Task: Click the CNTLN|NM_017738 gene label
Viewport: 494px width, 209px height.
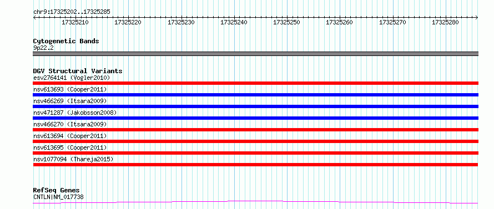Action: click(x=58, y=197)
